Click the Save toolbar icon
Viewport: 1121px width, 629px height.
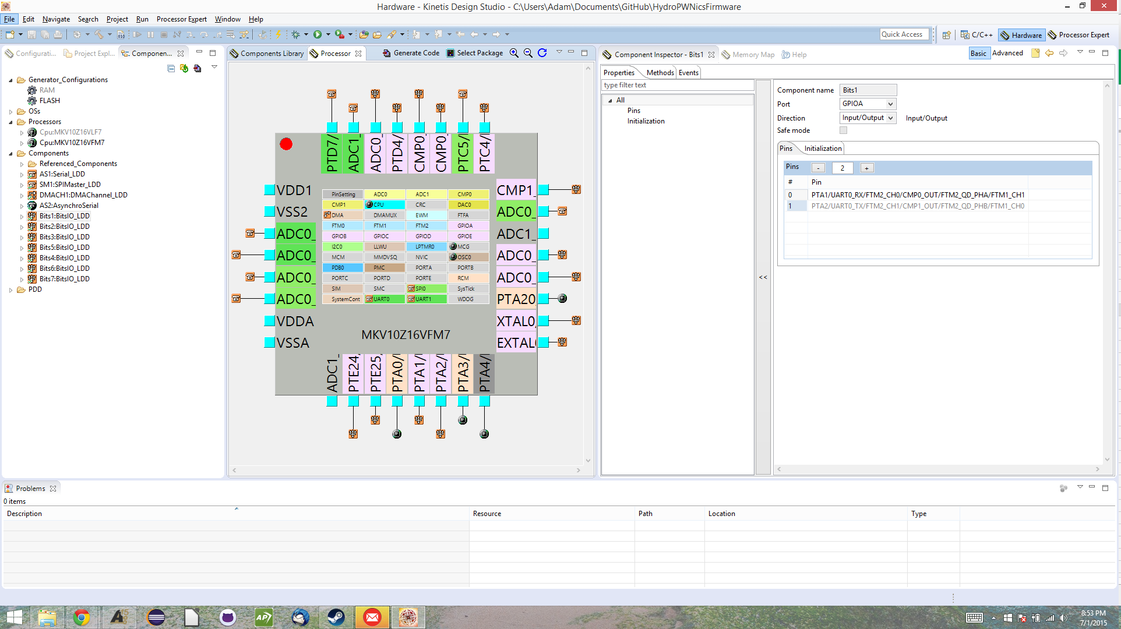[x=32, y=35]
